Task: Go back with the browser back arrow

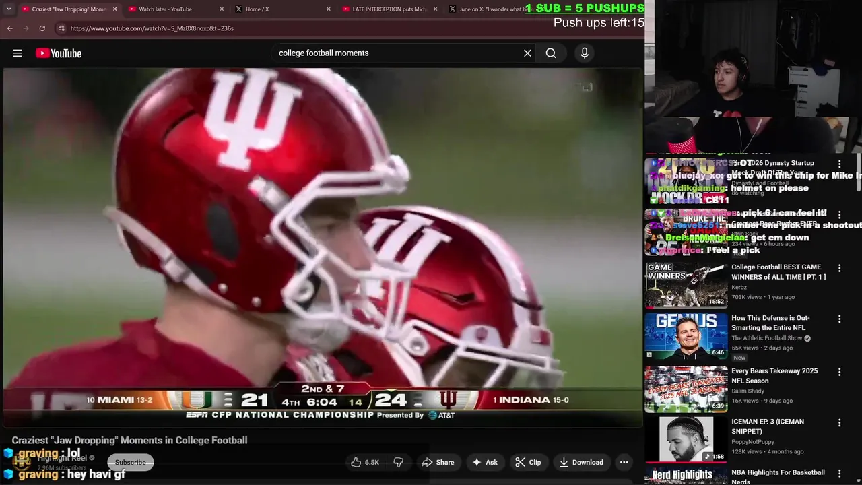Action: tap(10, 28)
